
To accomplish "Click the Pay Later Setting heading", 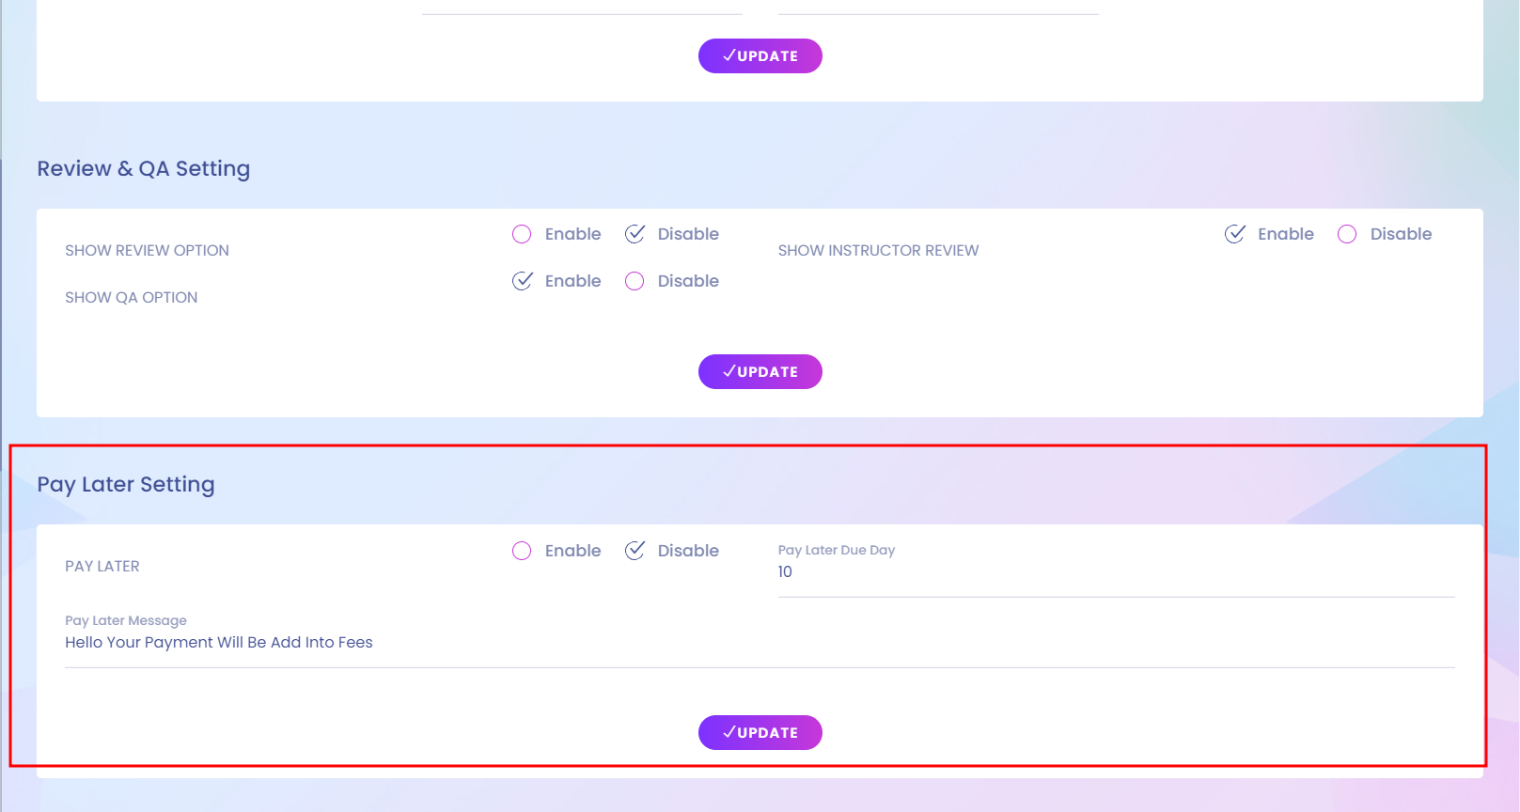I will click(x=126, y=484).
